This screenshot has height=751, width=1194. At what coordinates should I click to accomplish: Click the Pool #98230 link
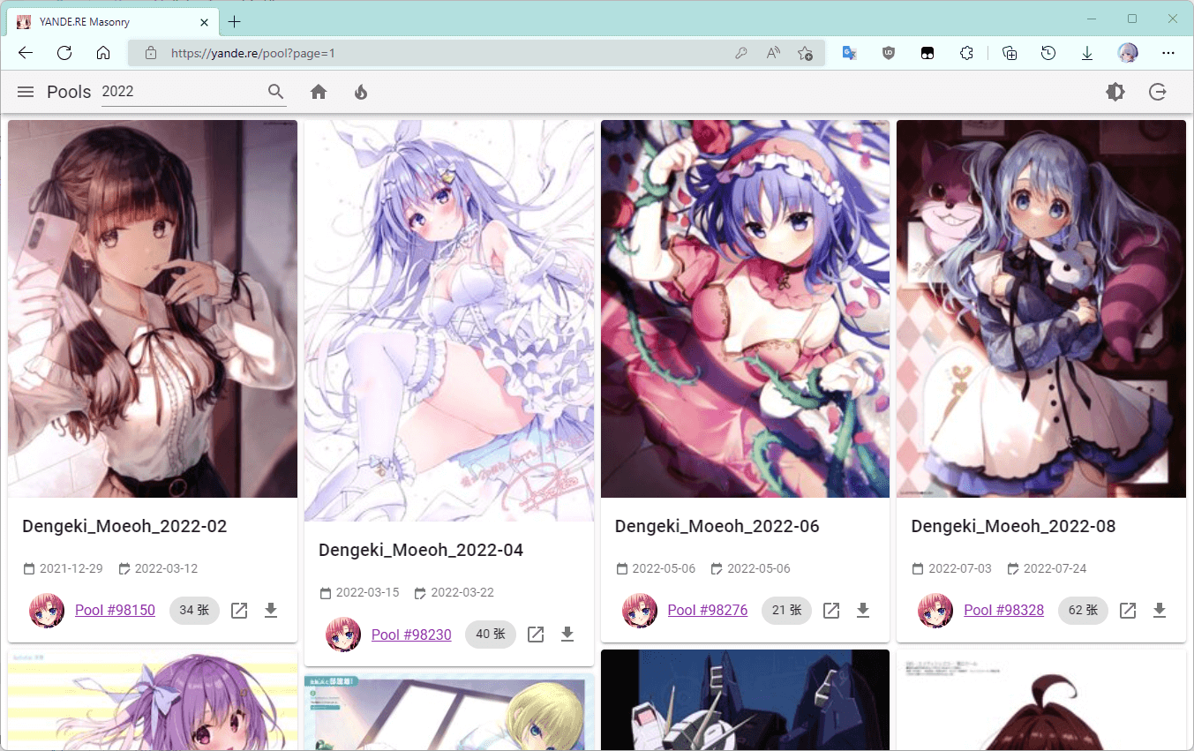coord(411,634)
